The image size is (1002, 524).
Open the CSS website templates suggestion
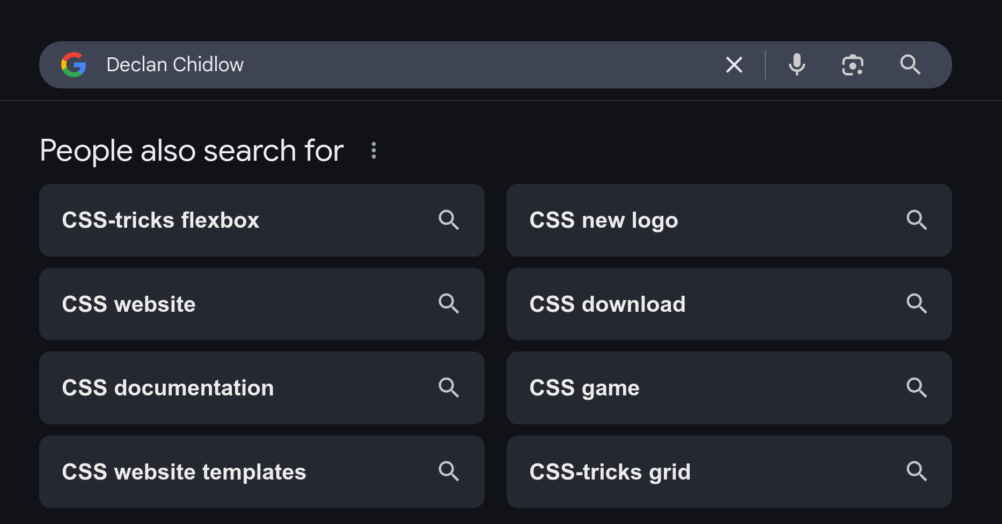pos(262,471)
